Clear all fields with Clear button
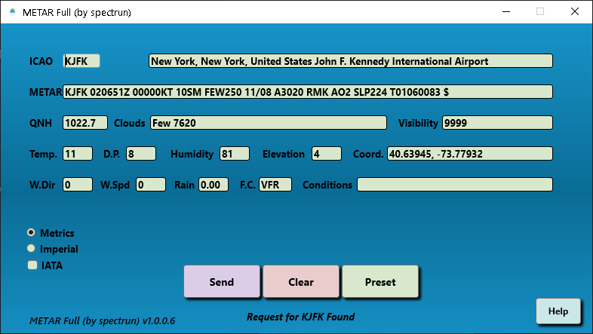The width and height of the screenshot is (593, 334). click(x=301, y=282)
